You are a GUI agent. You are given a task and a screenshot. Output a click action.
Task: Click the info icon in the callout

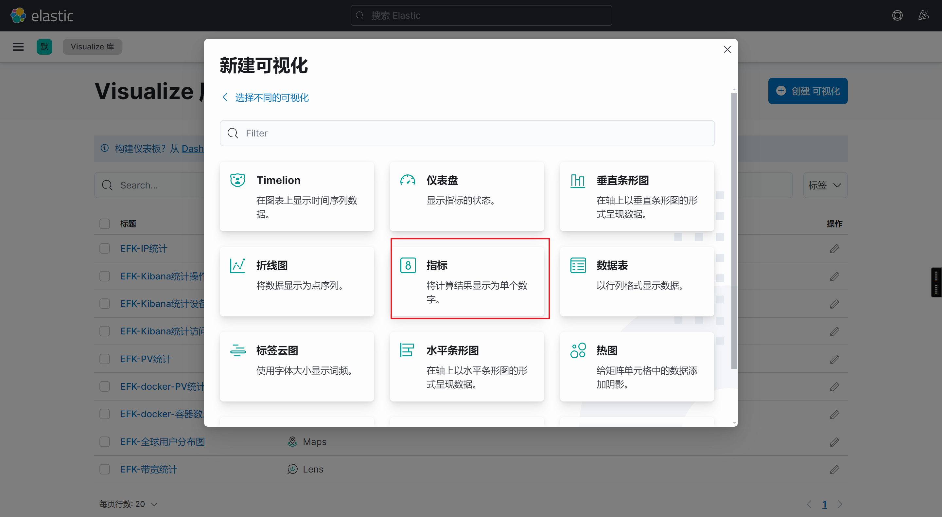[x=105, y=148]
